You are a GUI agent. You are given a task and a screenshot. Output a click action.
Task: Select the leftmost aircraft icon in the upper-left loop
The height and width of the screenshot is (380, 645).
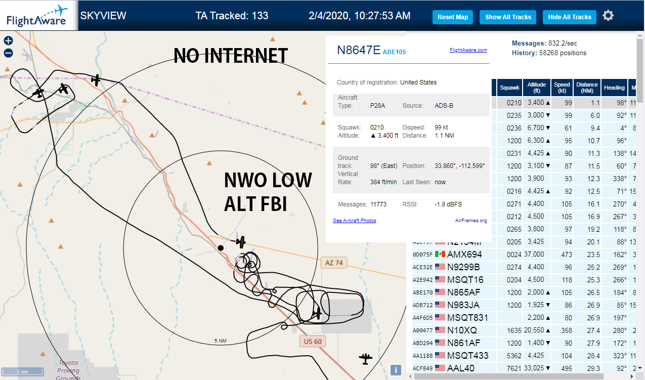[38, 93]
